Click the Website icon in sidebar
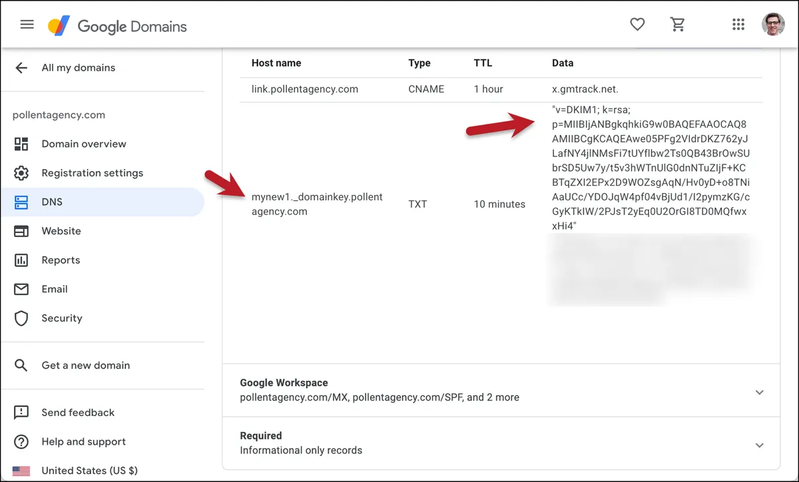 (21, 231)
